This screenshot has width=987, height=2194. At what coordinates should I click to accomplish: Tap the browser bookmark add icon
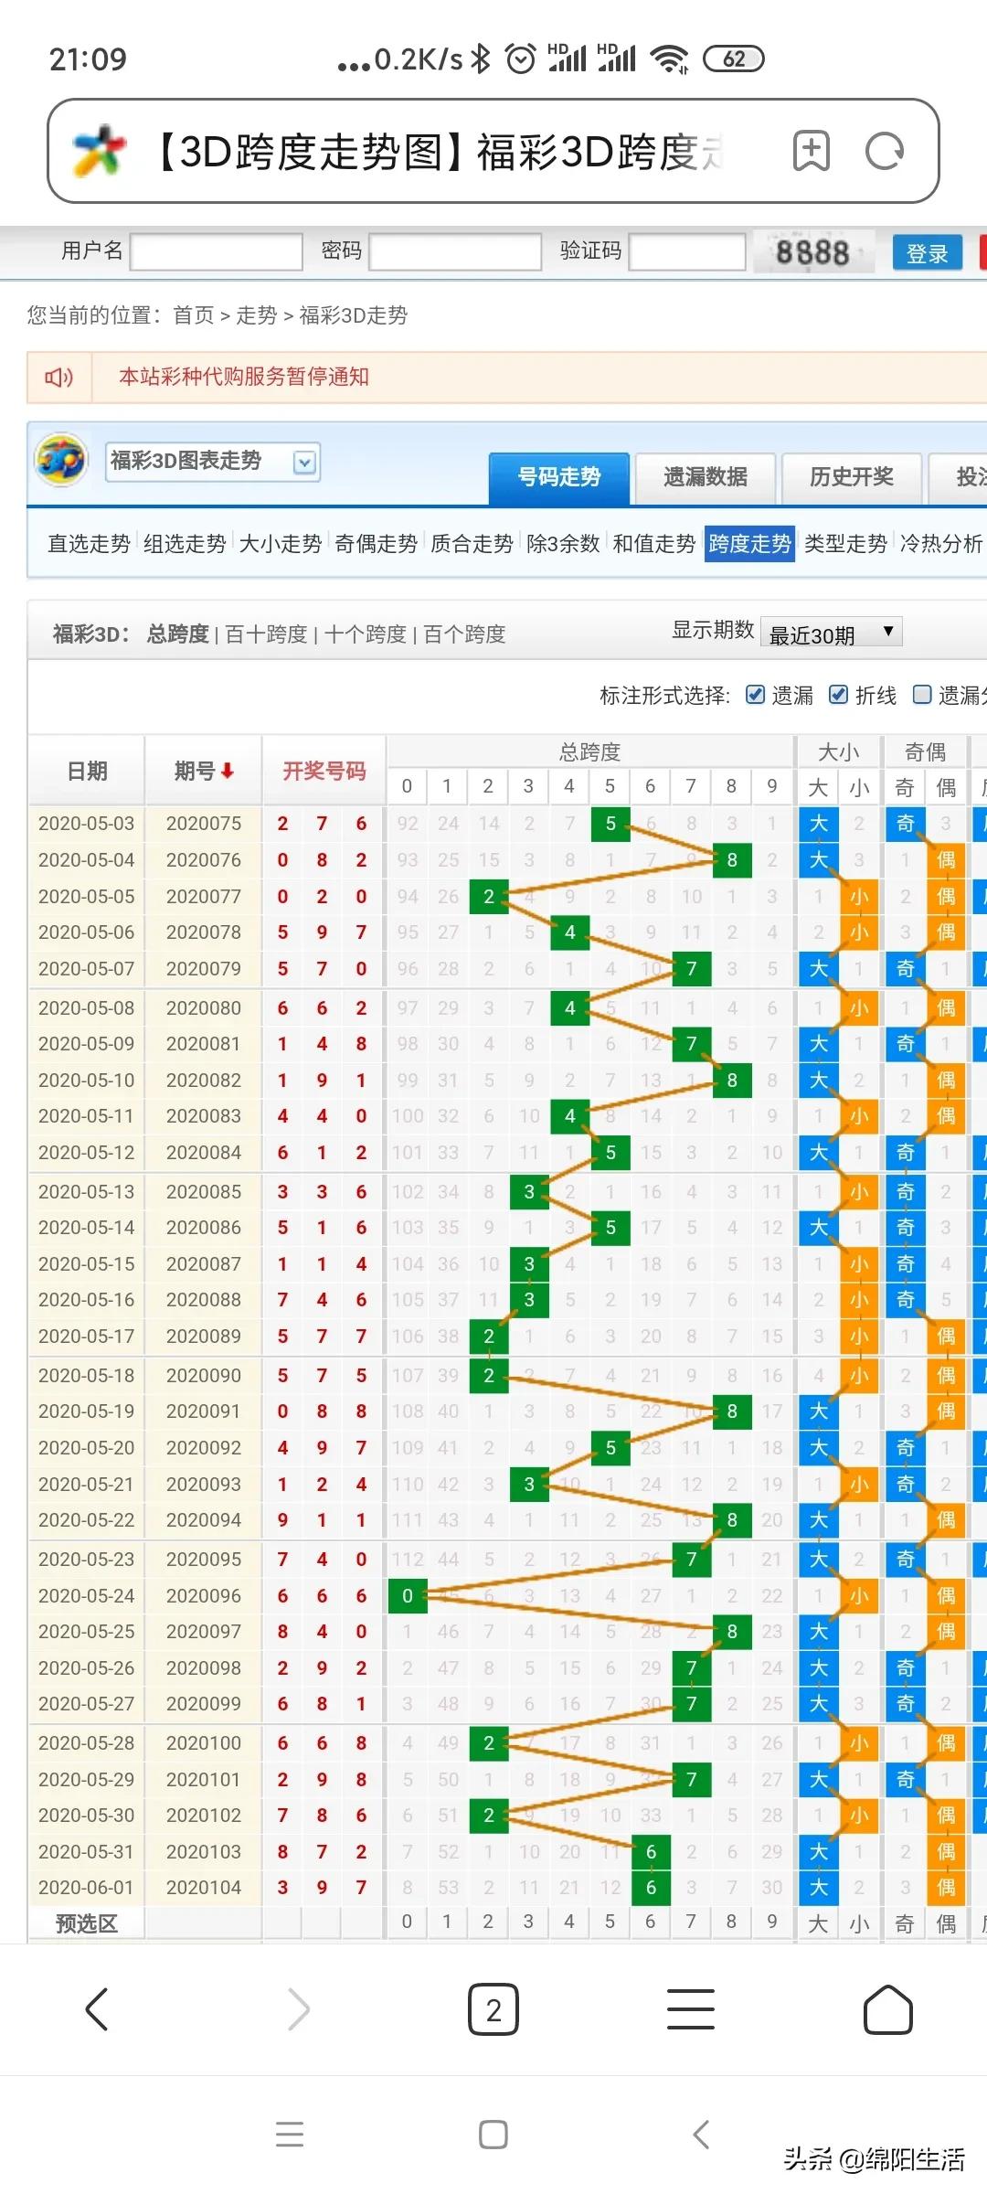point(812,151)
